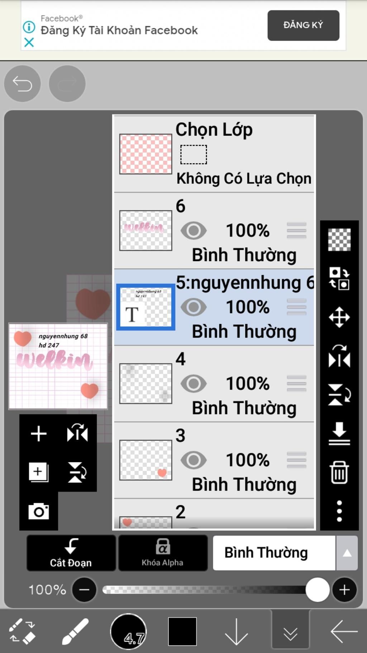The image size is (367, 653).
Task: Tap the undo arrow button
Action: point(22,84)
